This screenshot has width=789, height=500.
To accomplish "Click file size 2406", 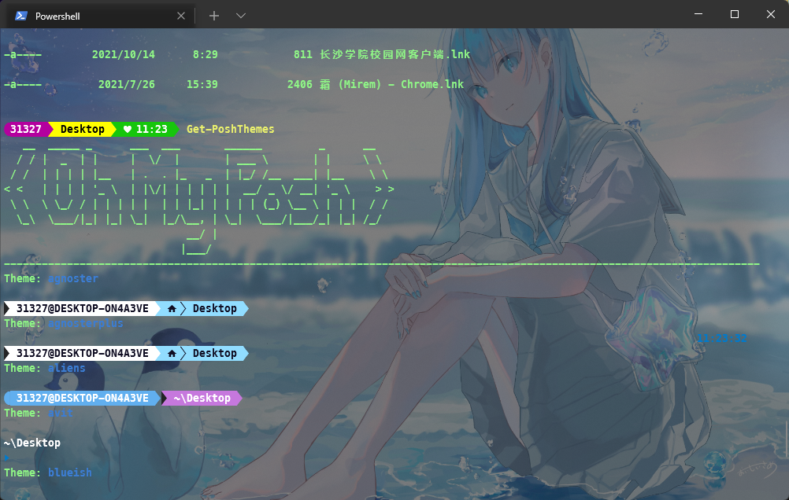I will 300,84.
